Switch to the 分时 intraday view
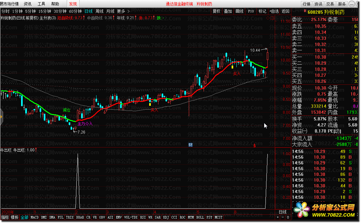 click(x=5, y=11)
